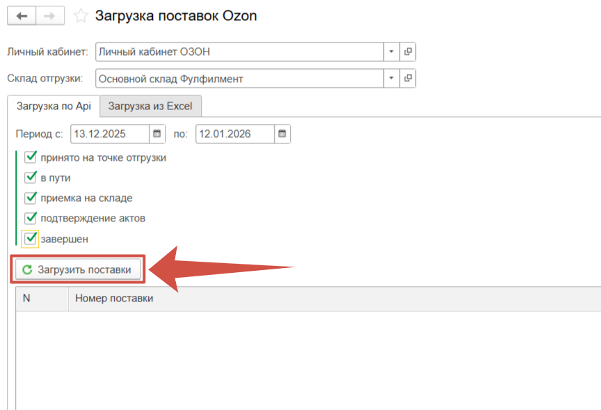Screen dimensions: 601x410
Task: Open calendar for the period end date
Action: pyautogui.click(x=282, y=134)
